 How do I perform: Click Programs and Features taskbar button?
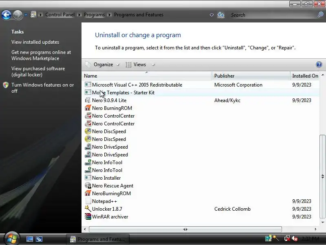coord(98,239)
